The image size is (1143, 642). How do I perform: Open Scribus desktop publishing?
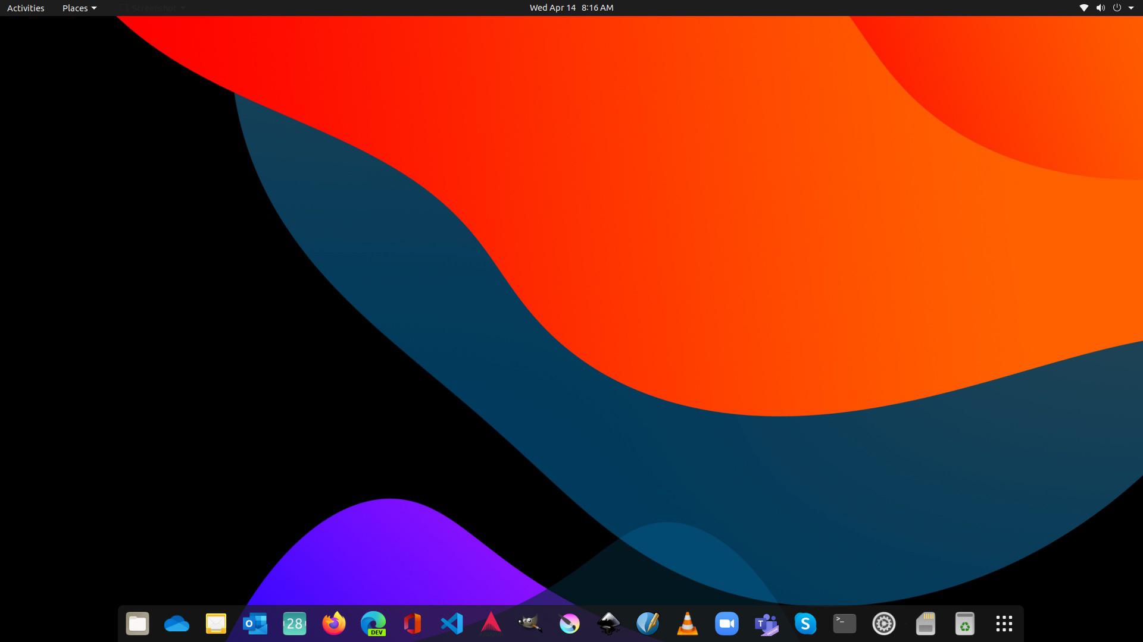(x=648, y=624)
